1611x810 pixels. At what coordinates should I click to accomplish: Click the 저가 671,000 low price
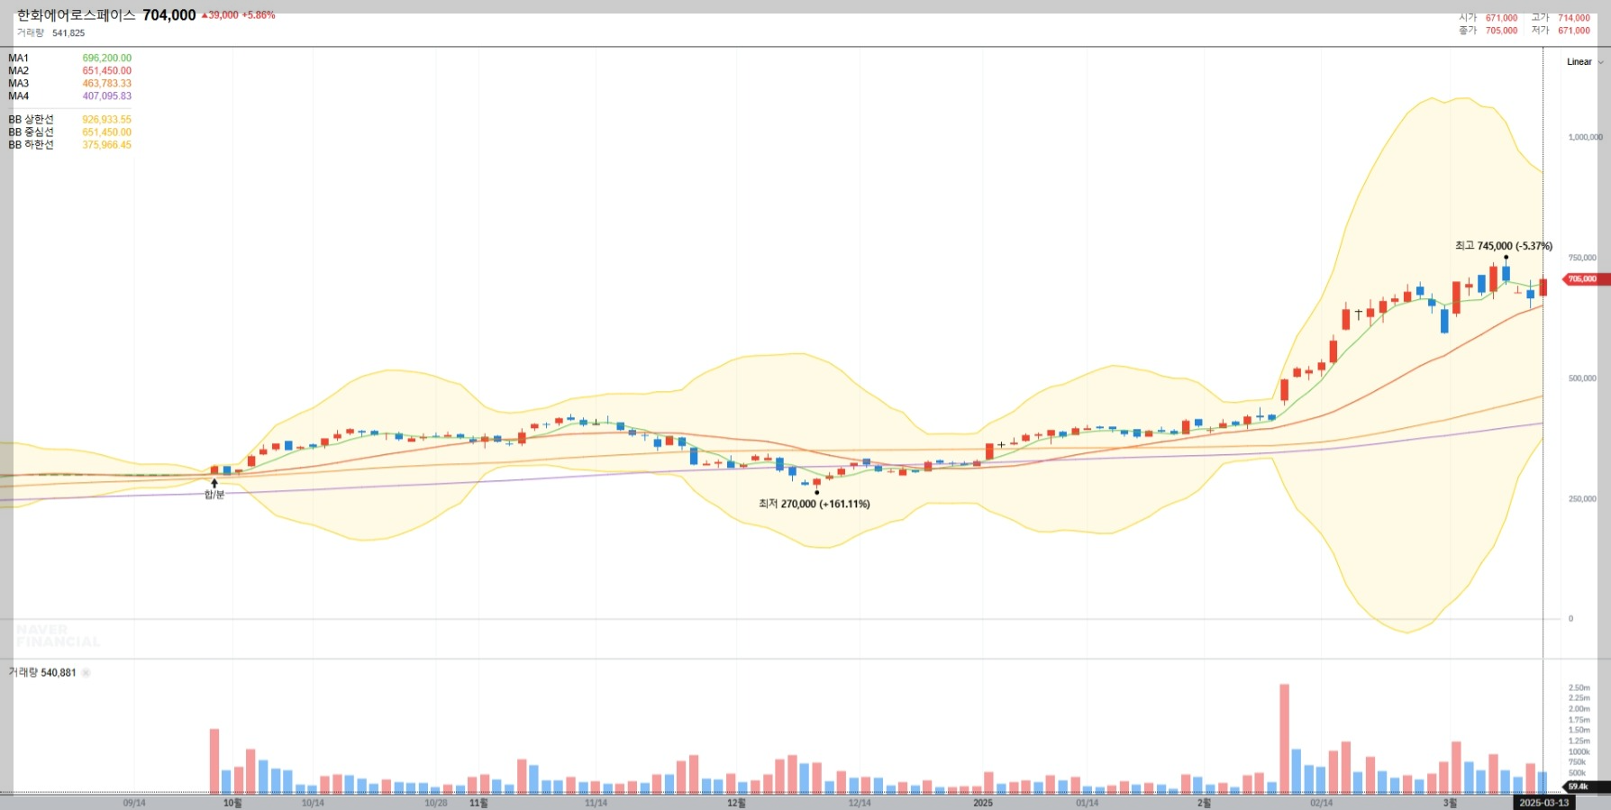(x=1561, y=31)
